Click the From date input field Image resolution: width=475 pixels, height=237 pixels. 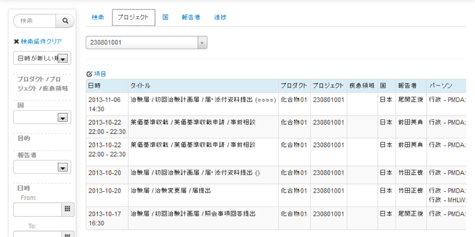(x=38, y=209)
